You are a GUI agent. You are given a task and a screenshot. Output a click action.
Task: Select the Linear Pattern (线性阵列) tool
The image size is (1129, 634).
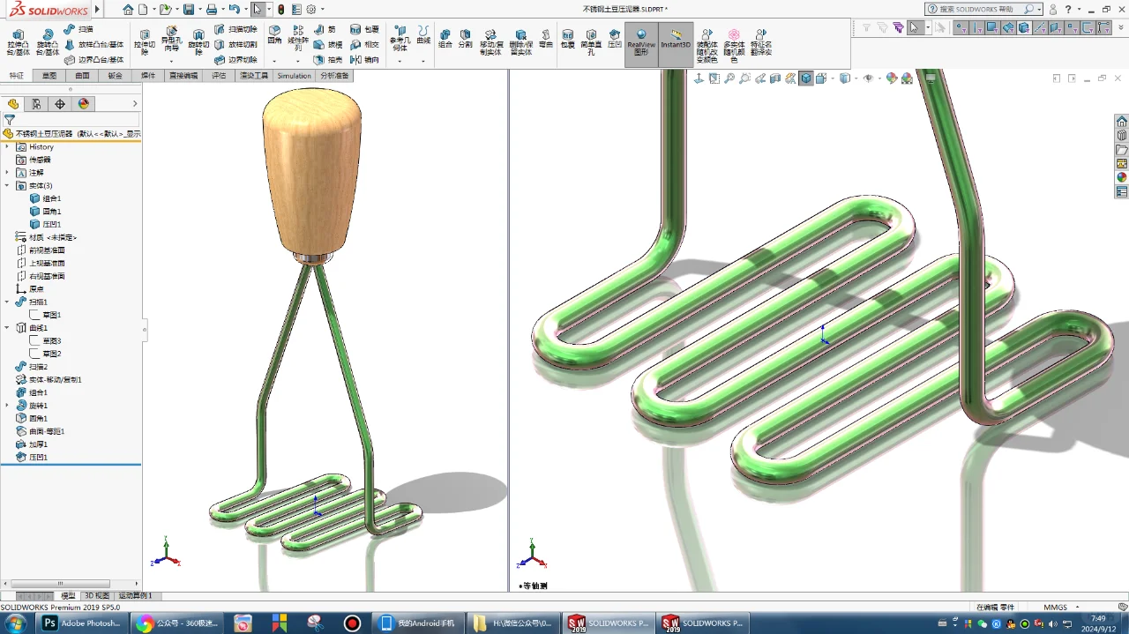coord(298,38)
